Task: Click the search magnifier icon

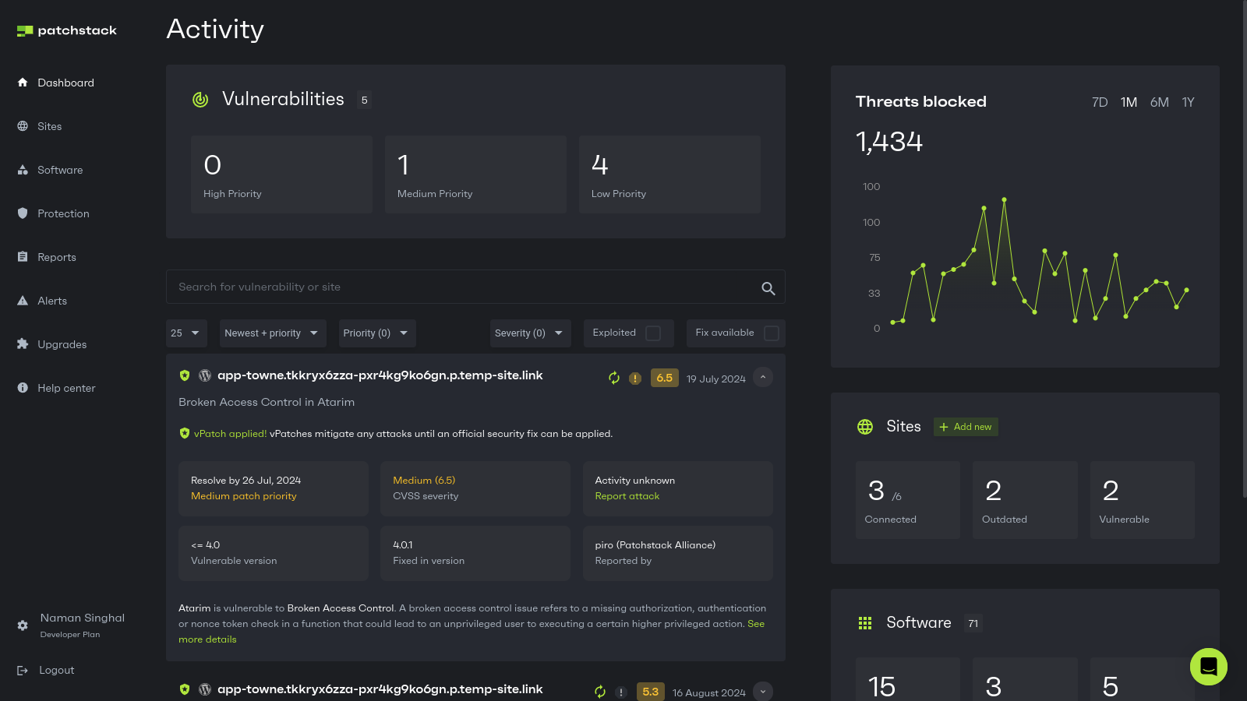Action: [768, 288]
